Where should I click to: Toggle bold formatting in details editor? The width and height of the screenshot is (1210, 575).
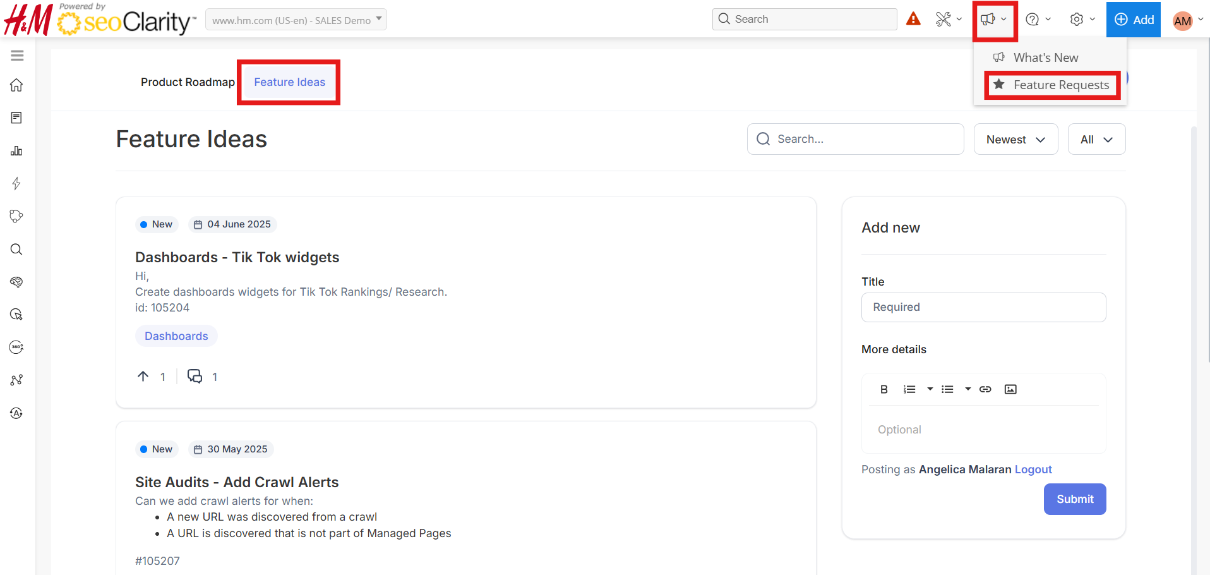pyautogui.click(x=884, y=389)
